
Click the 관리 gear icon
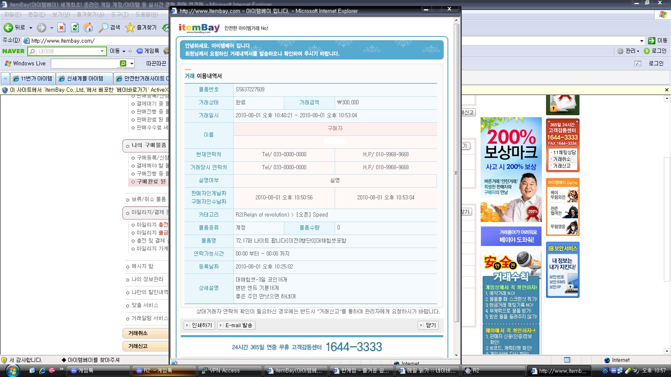point(620,51)
